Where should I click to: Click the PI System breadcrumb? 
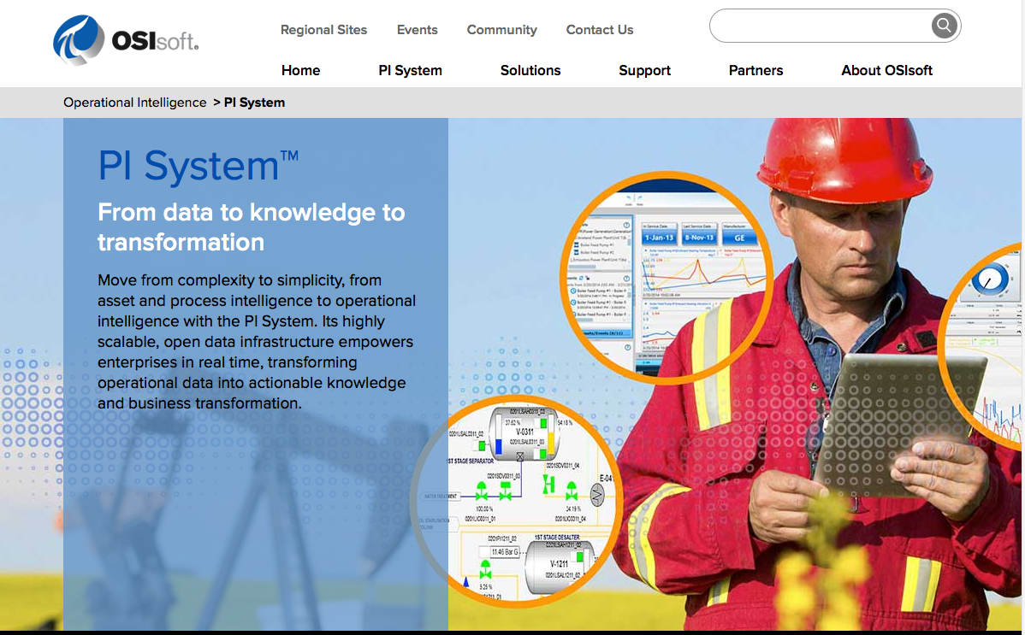(x=254, y=103)
